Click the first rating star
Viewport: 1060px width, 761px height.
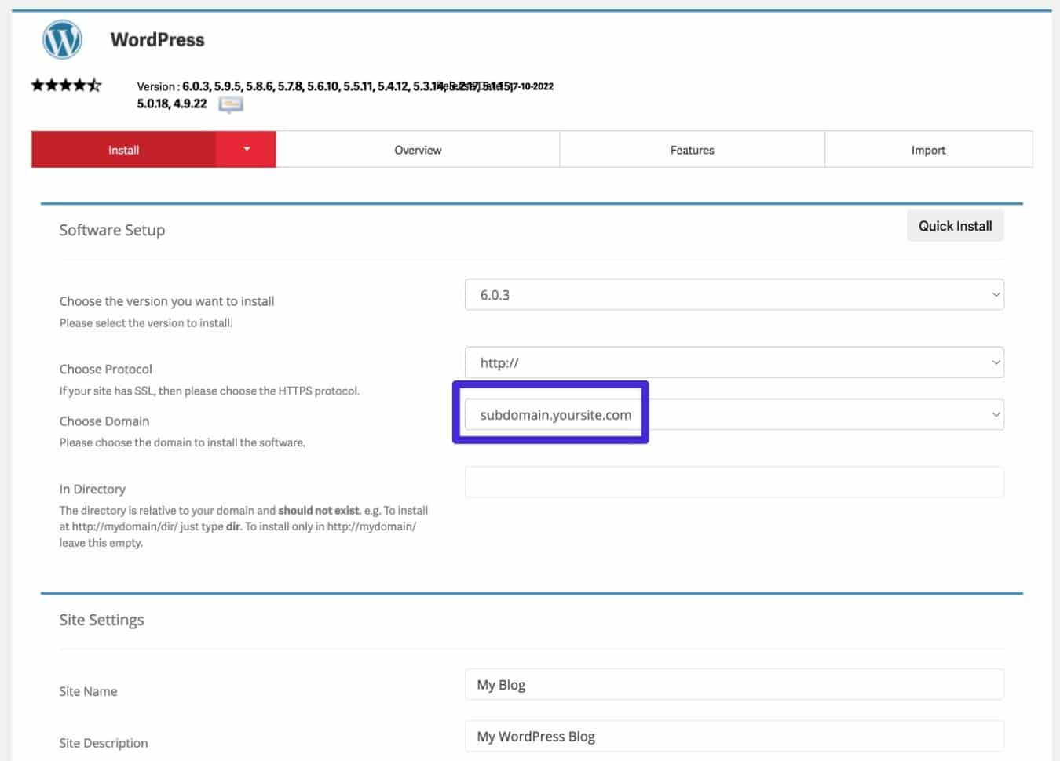pos(37,84)
